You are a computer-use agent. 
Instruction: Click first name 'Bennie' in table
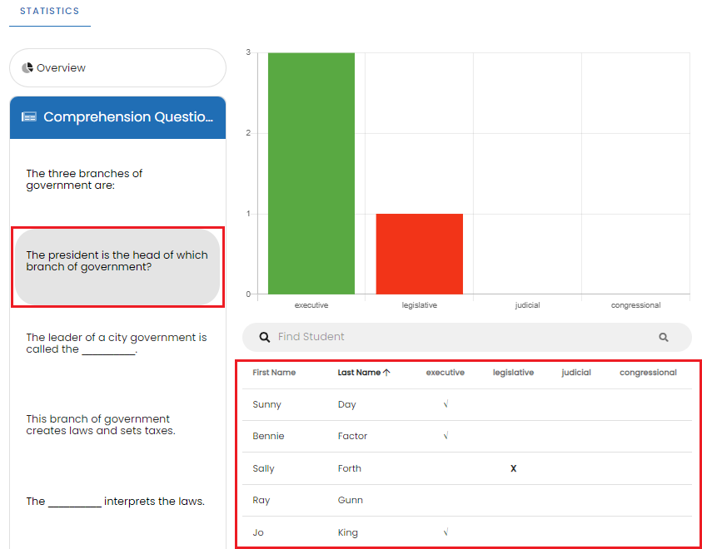(268, 436)
